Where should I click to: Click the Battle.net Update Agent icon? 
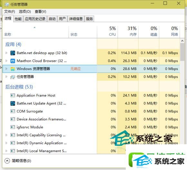13,103
